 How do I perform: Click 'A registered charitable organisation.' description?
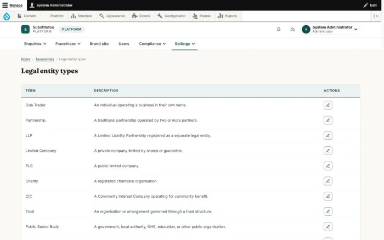click(126, 181)
